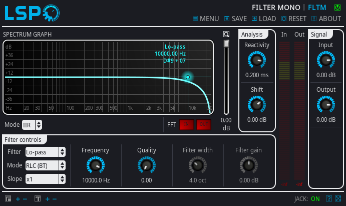This screenshot has width=346, height=206.
Task: Click the vertical graph zoom slider
Action: [226, 75]
